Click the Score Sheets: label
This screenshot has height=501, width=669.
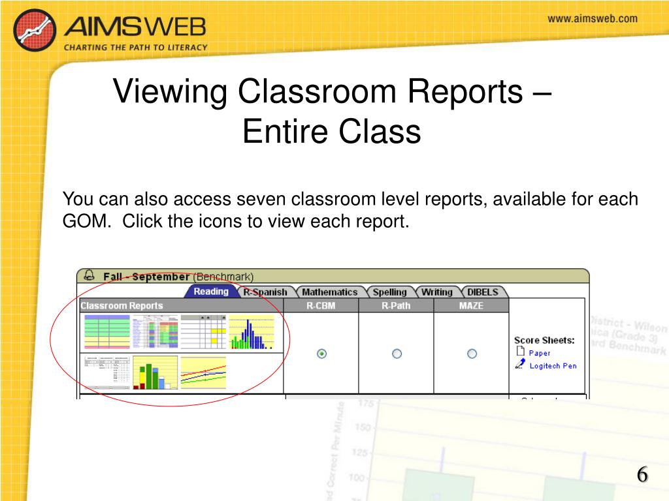click(x=544, y=340)
